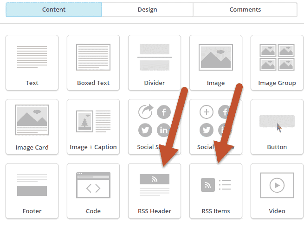Choose the Boxed Text block
The height and width of the screenshot is (229, 304).
[x=93, y=63]
